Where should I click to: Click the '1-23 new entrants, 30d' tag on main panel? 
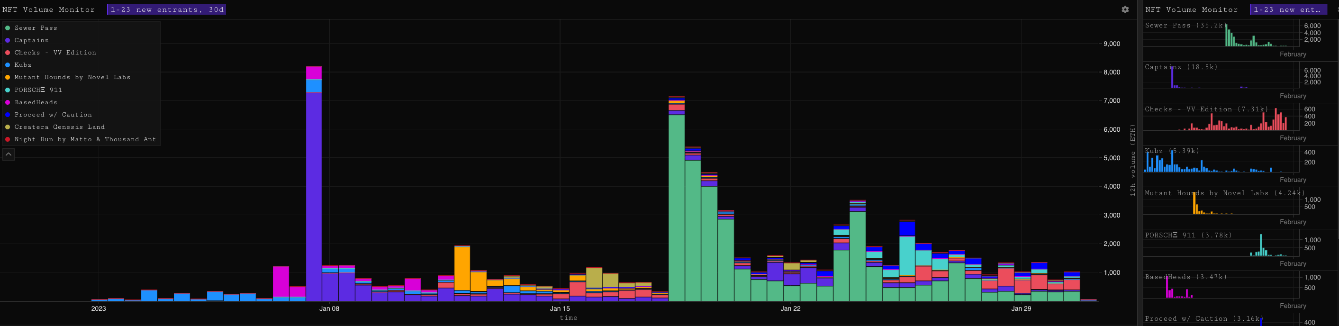coord(166,9)
